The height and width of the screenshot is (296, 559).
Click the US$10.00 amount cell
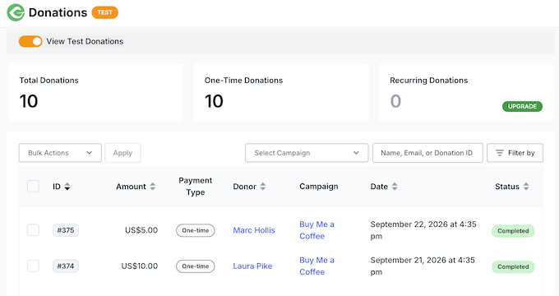click(140, 266)
